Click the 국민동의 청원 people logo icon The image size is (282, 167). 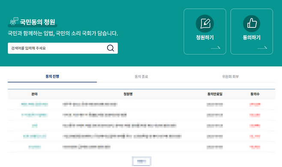14,21
